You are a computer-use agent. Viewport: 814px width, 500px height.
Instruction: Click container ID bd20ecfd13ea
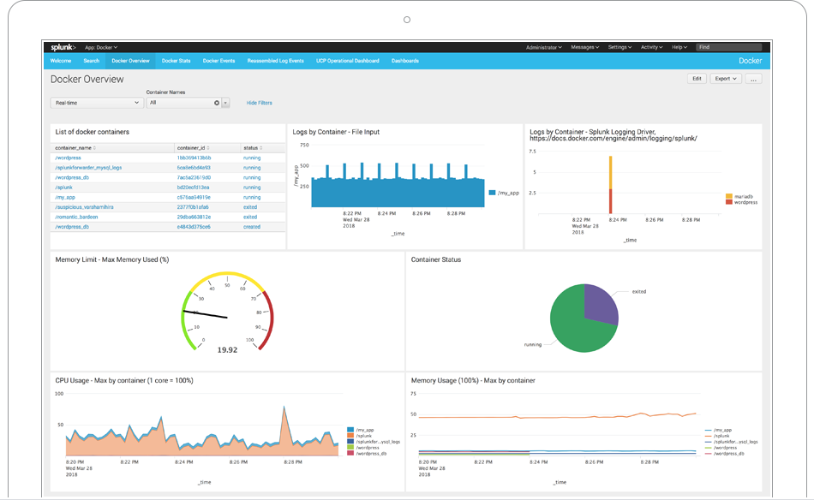point(193,187)
